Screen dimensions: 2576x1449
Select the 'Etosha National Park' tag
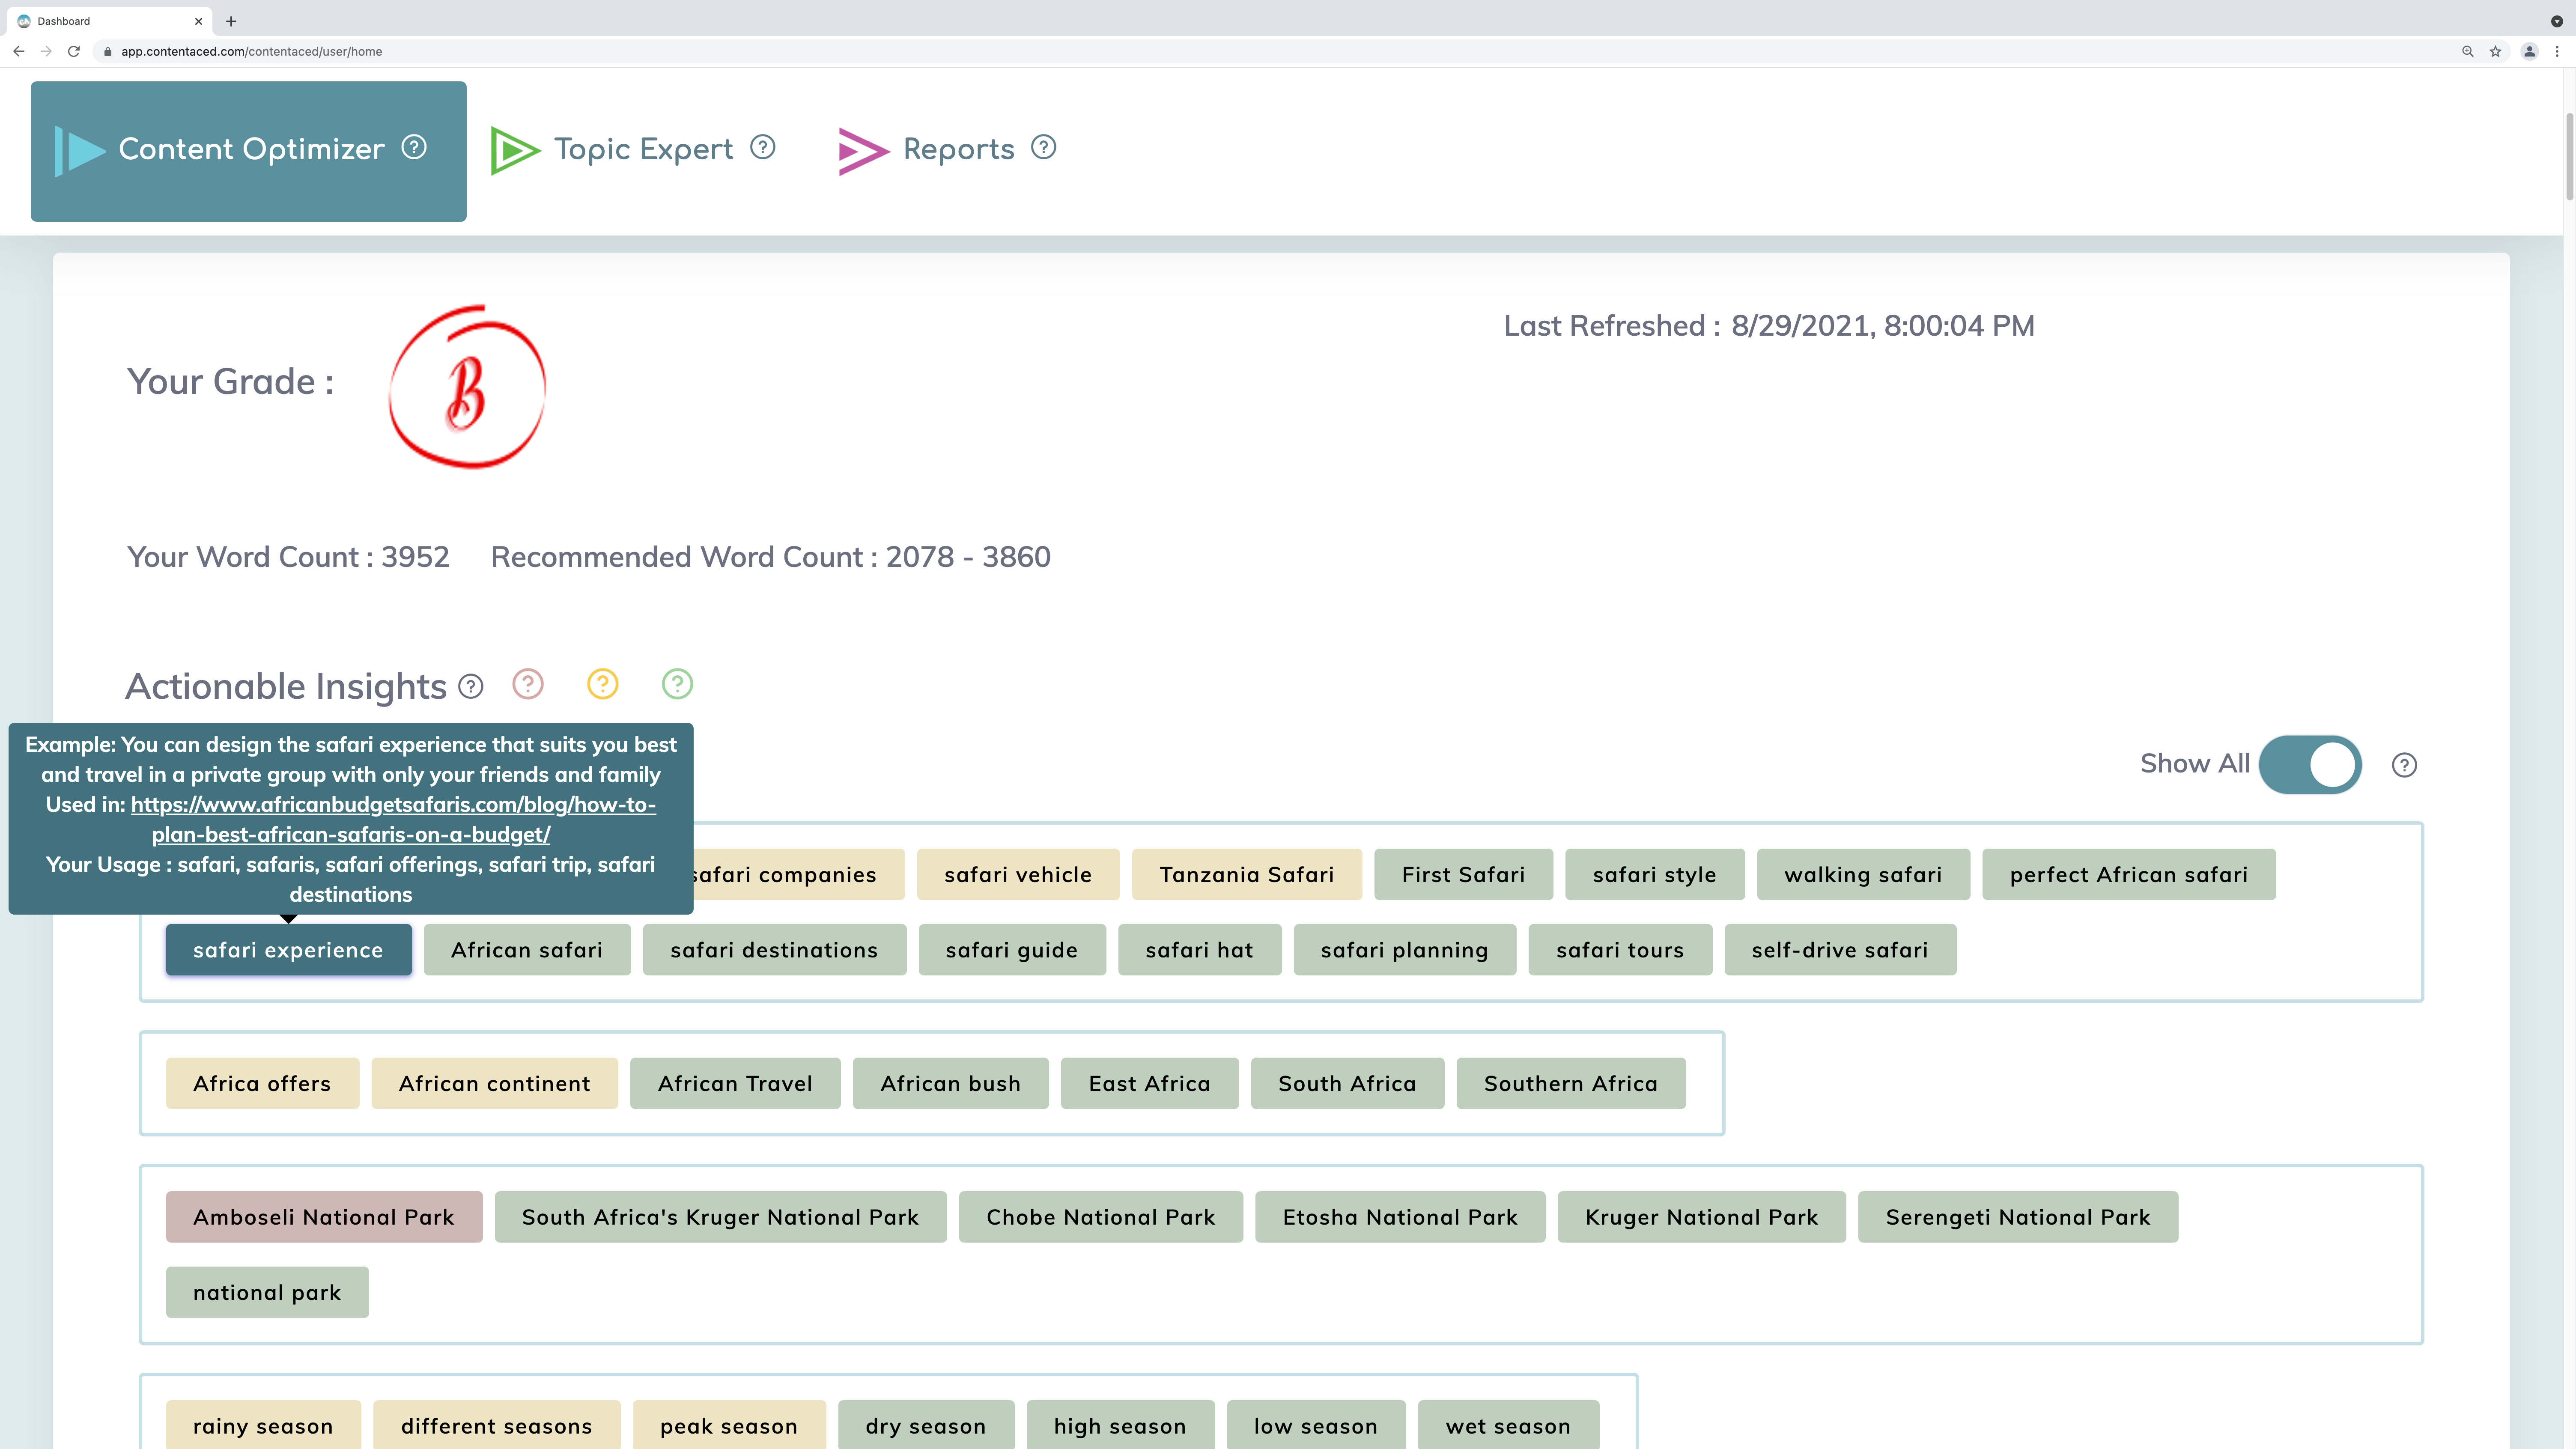pos(1400,1217)
